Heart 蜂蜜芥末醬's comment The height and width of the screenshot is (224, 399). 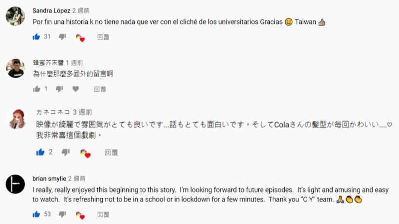pyautogui.click(x=76, y=89)
